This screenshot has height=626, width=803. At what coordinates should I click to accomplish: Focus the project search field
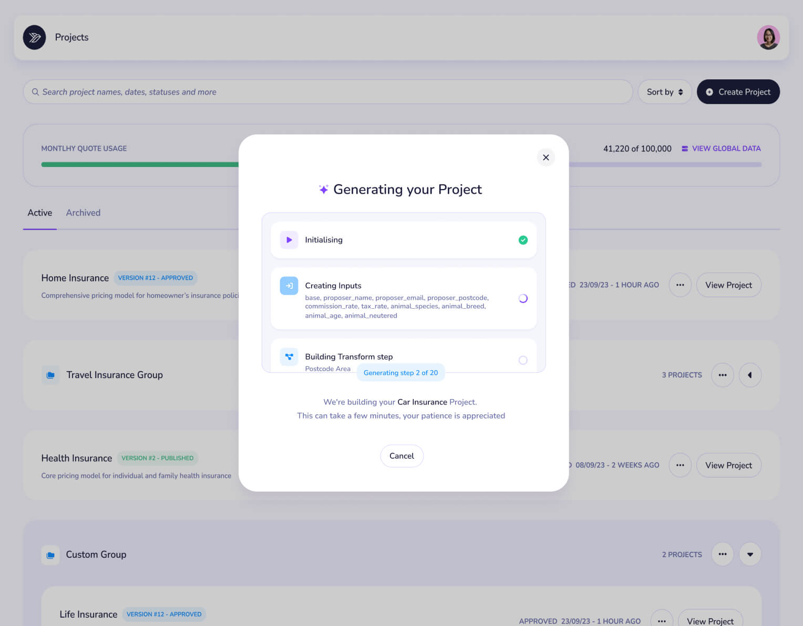(x=328, y=92)
